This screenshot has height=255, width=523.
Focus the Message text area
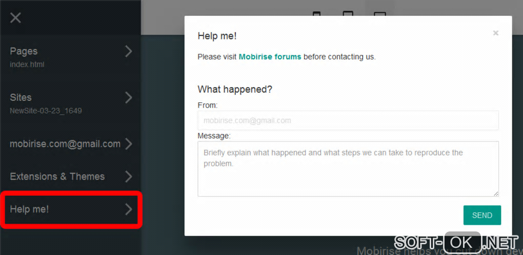coord(348,169)
